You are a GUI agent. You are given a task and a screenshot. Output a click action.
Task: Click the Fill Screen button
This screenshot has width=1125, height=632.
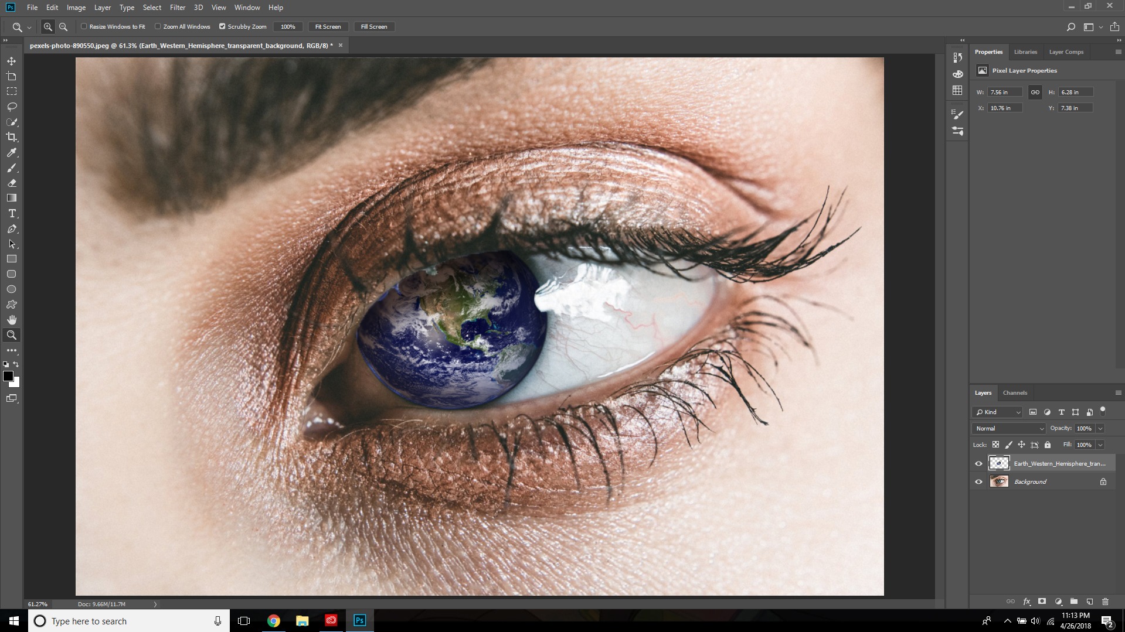click(x=374, y=27)
